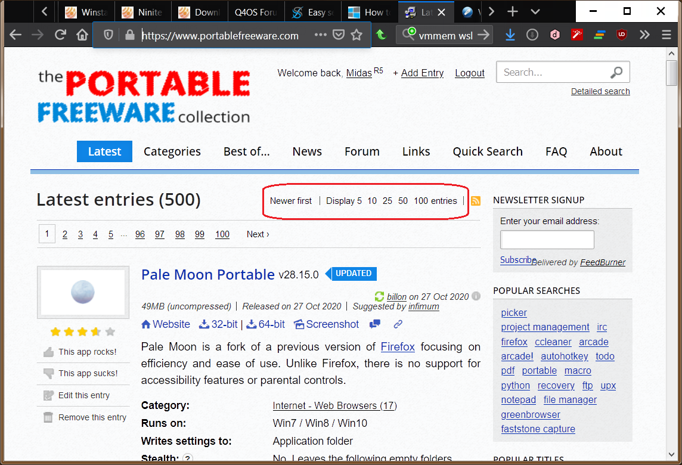Toggle the Newer first sort order
The height and width of the screenshot is (465, 682).
tap(290, 201)
